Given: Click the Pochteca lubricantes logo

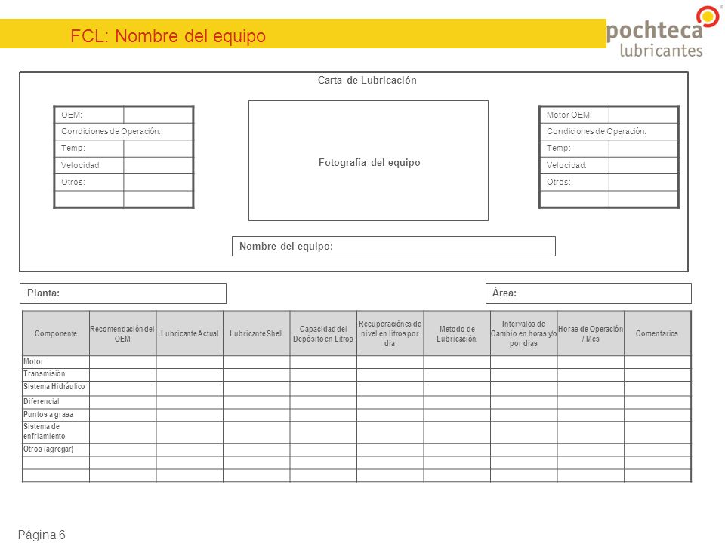Looking at the screenshot, I should [x=663, y=32].
